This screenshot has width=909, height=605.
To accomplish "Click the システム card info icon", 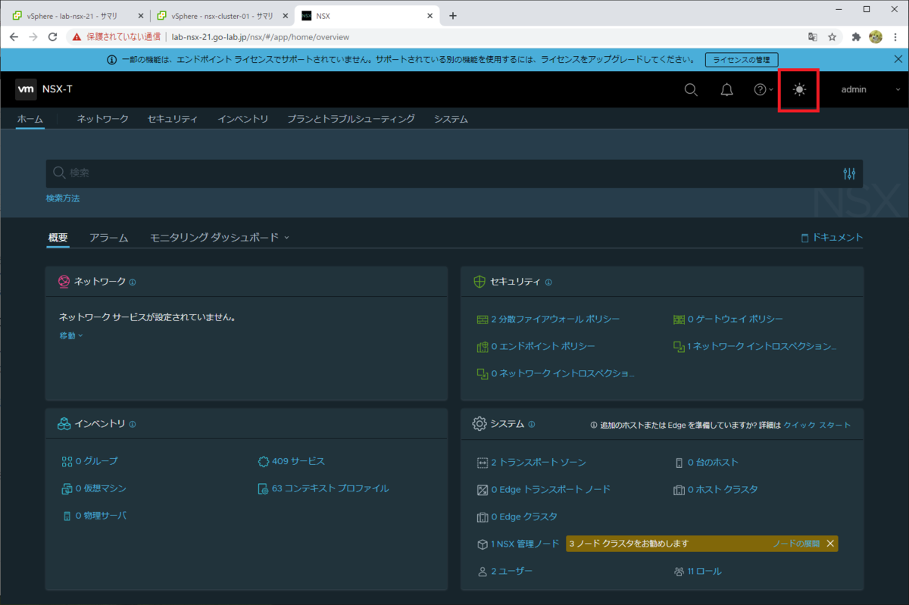I will (x=531, y=424).
